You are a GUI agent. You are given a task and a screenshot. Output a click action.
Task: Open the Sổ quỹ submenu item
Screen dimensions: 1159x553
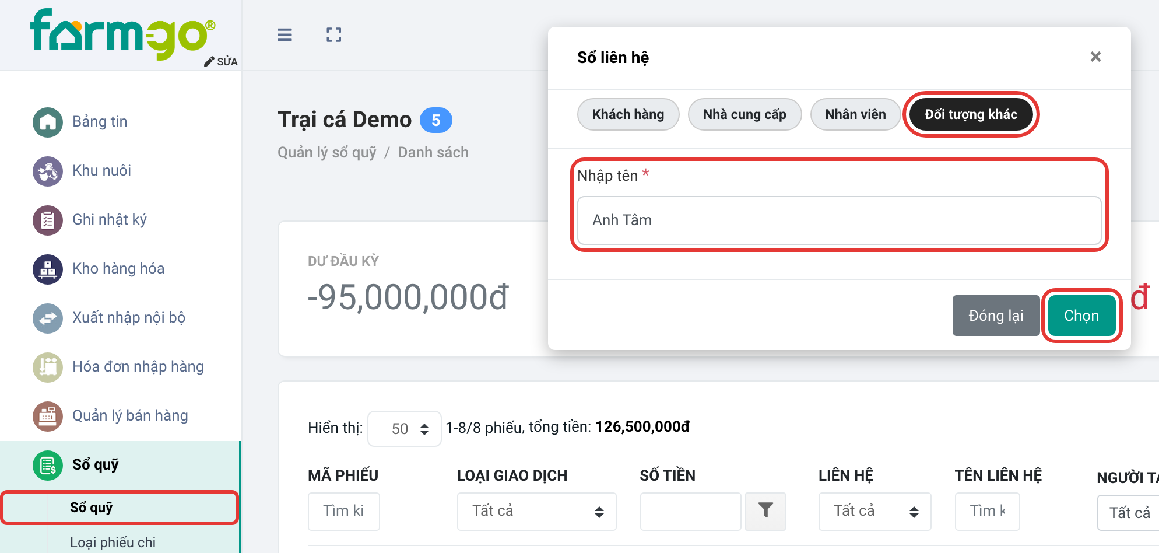tap(120, 508)
